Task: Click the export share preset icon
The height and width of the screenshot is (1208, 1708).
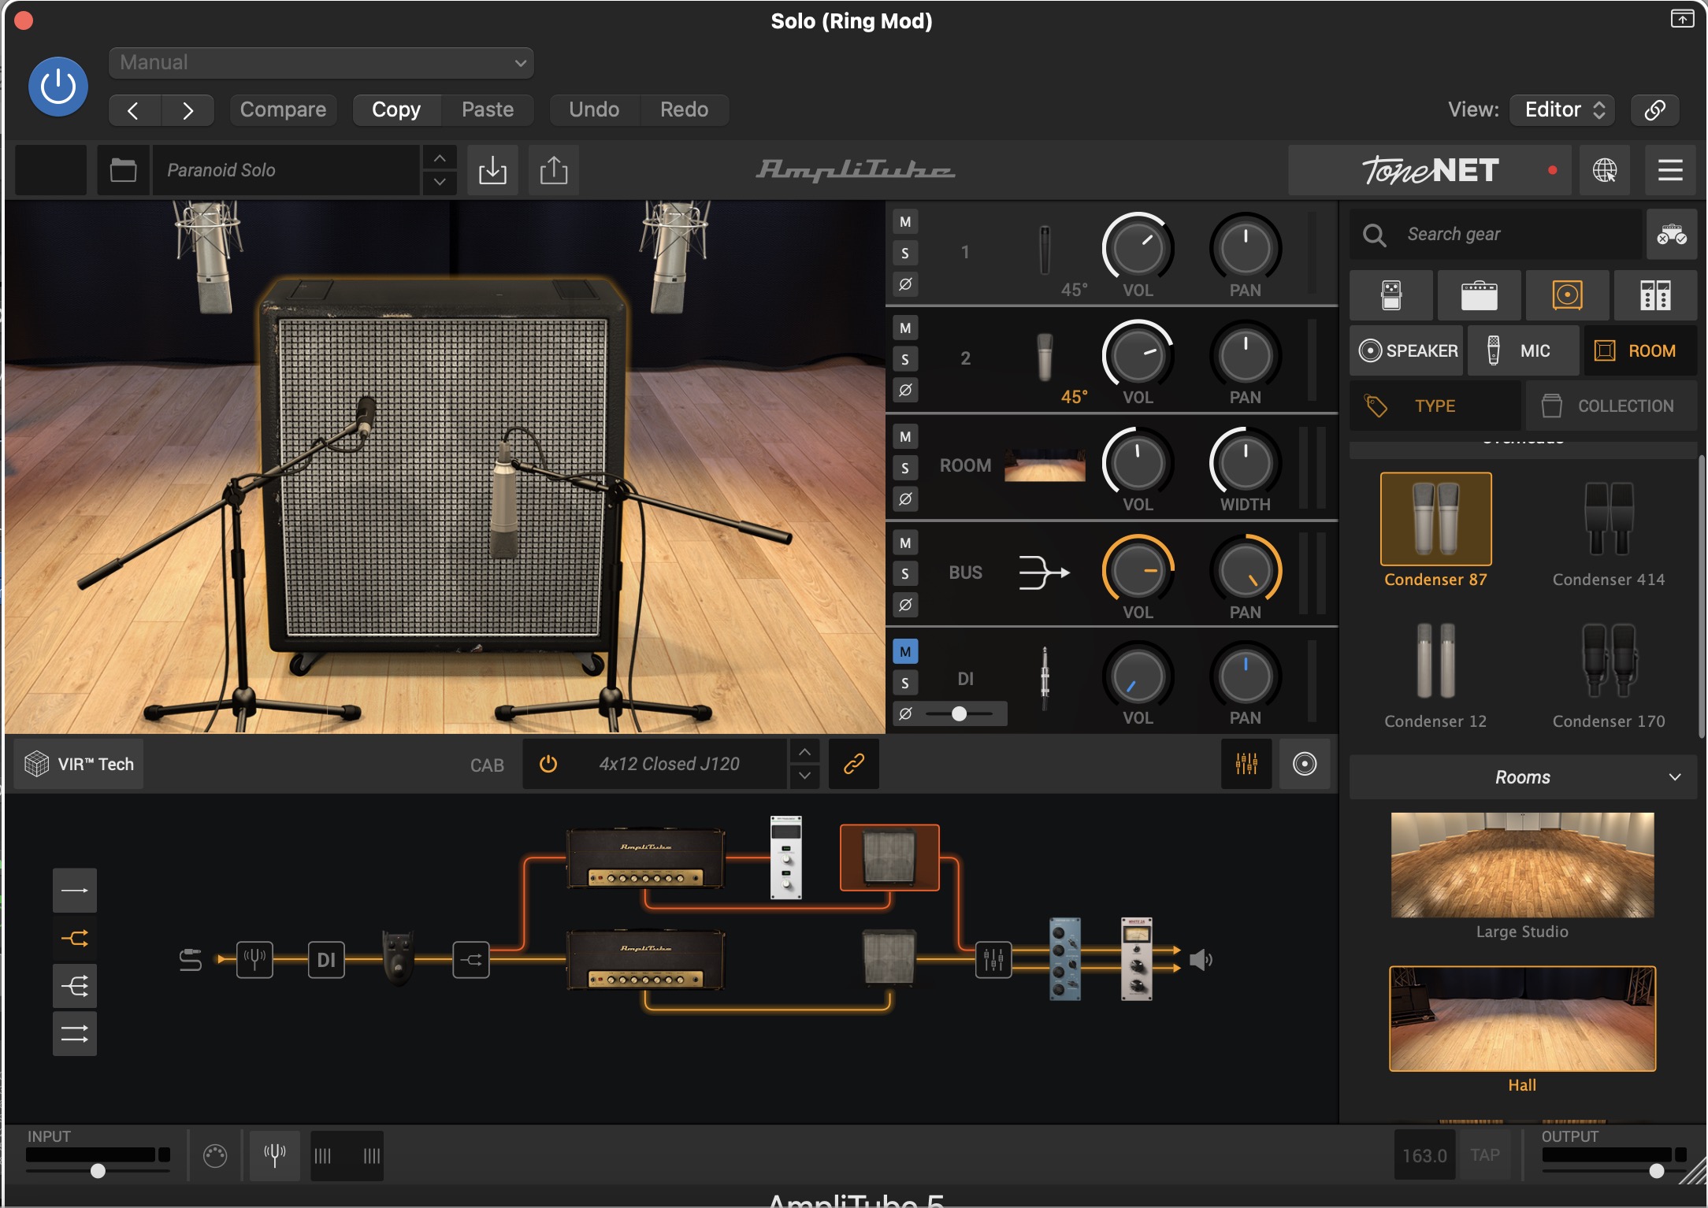Action: 554,170
